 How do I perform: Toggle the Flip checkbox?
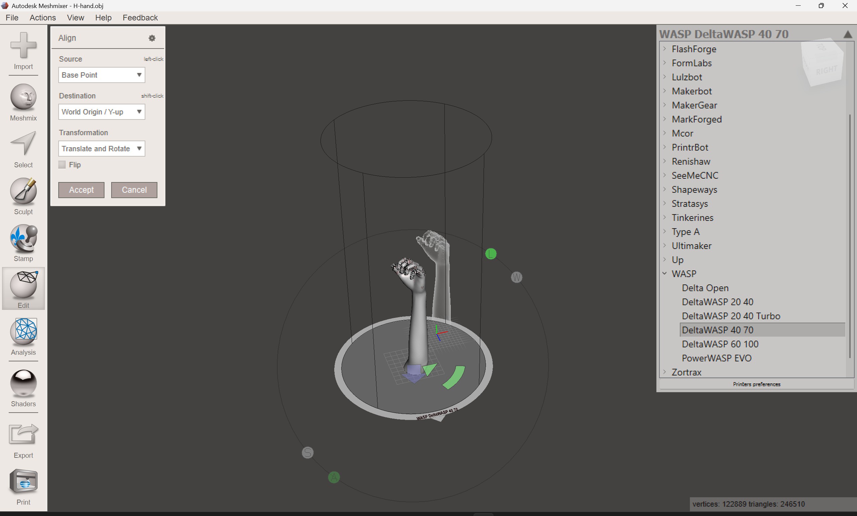tap(62, 165)
